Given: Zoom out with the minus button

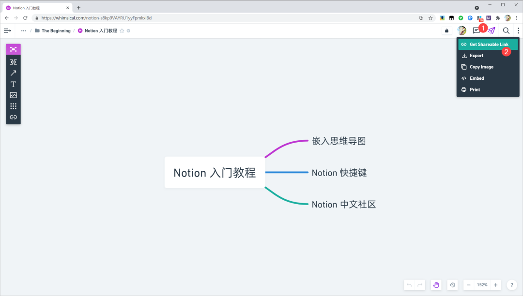Looking at the screenshot, I should [469, 285].
